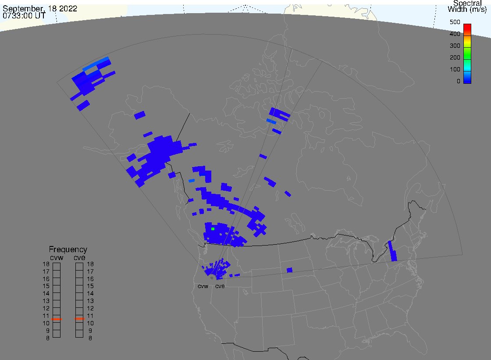Click the cve radar label on the map

220,286
